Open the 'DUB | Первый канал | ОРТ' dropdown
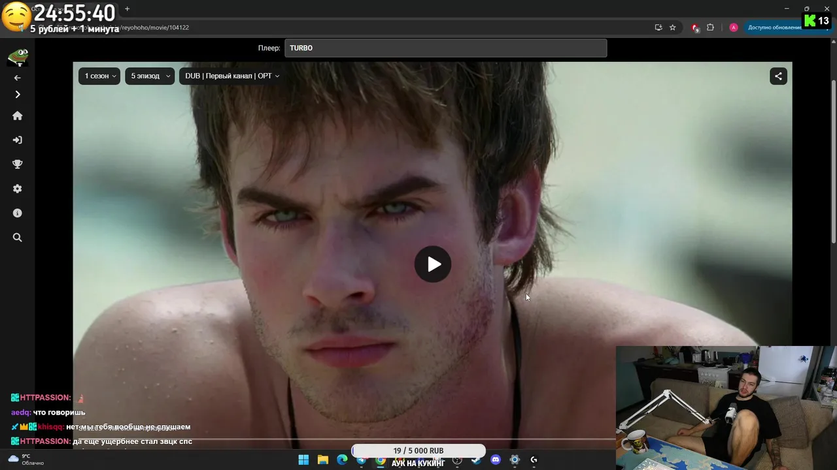 231,76
